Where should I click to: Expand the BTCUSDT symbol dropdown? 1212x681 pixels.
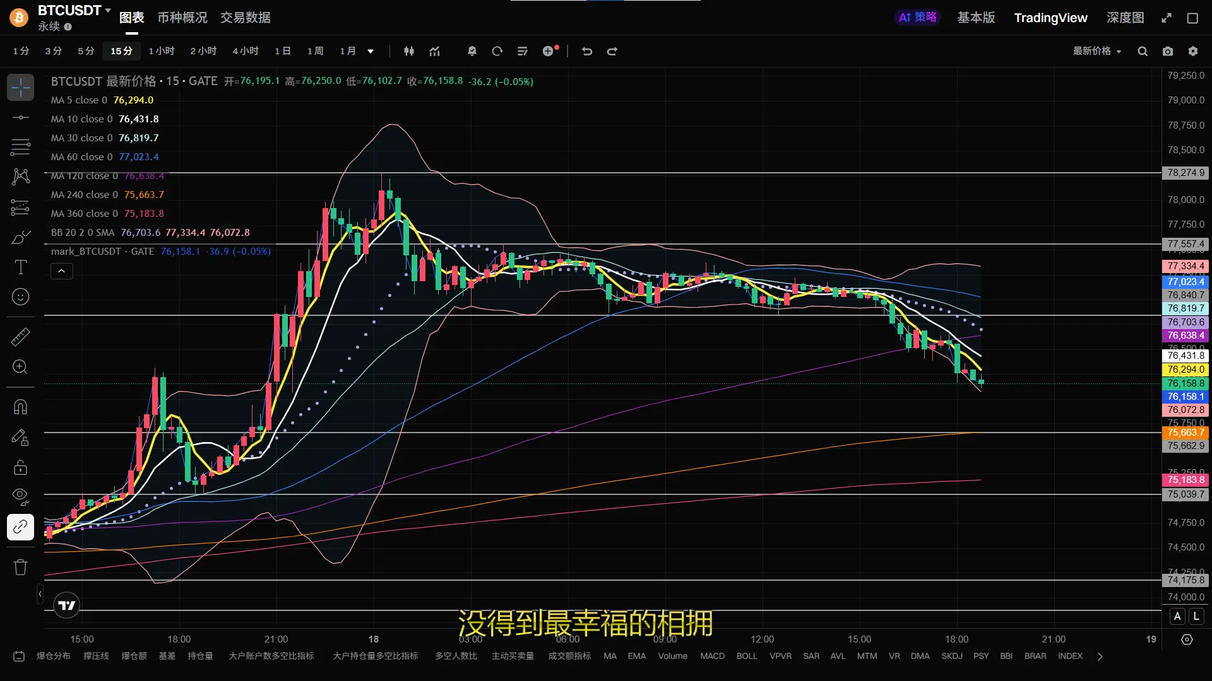[108, 10]
